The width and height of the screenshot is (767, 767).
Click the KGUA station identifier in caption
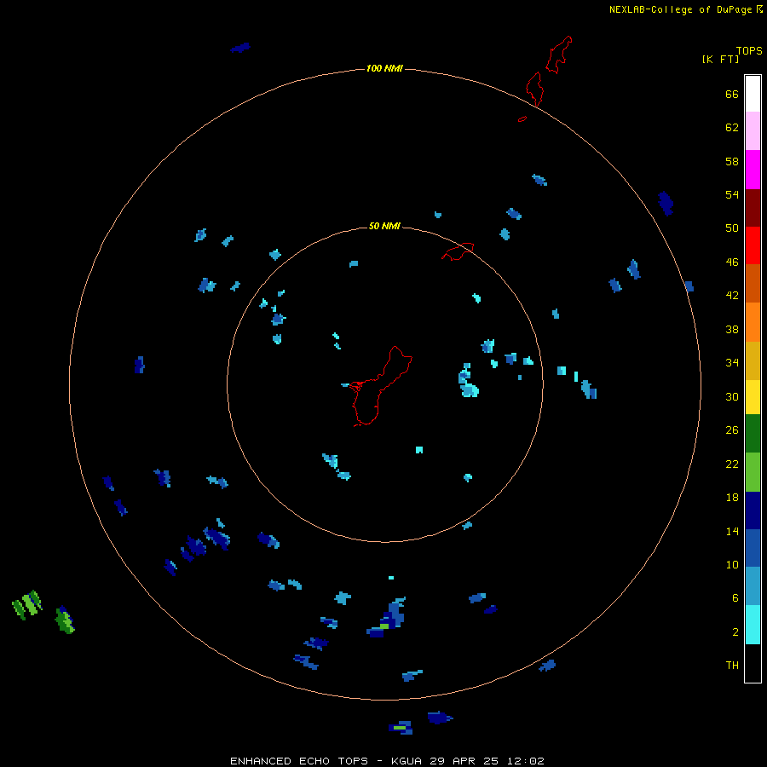tap(407, 761)
